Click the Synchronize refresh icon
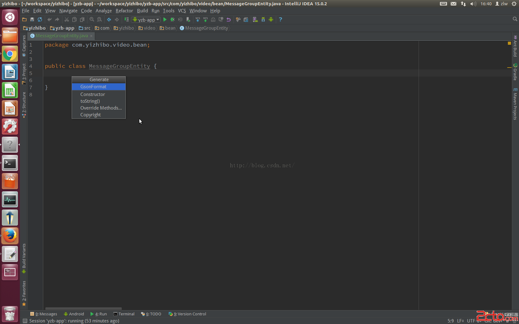 [x=40, y=19]
